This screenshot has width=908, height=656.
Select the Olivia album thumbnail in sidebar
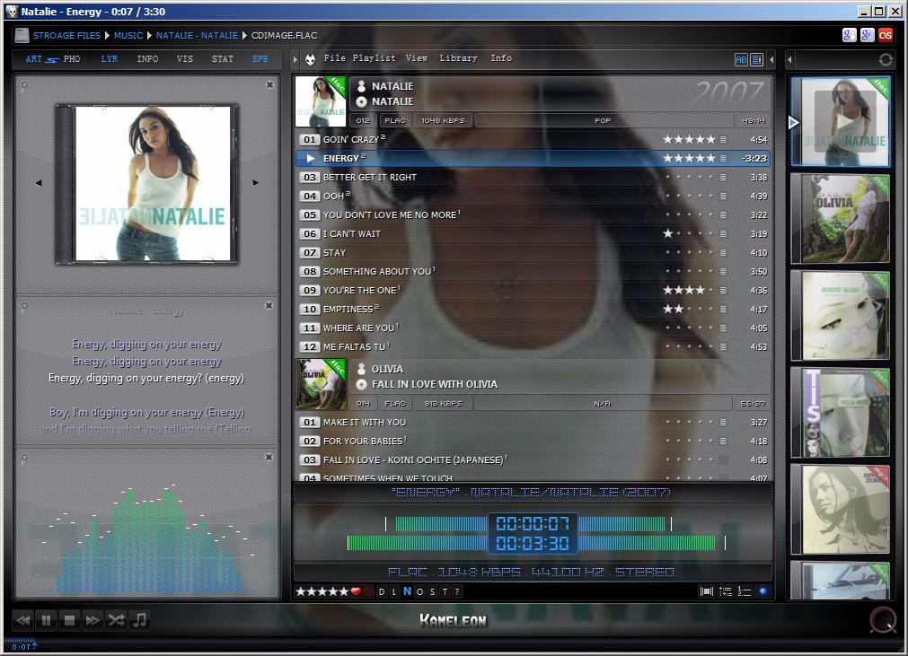(840, 219)
